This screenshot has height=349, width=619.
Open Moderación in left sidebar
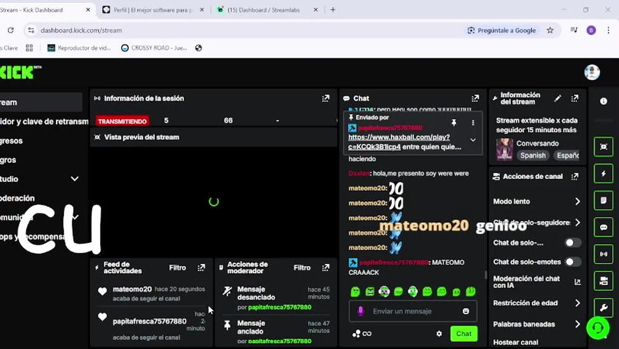pos(17,198)
